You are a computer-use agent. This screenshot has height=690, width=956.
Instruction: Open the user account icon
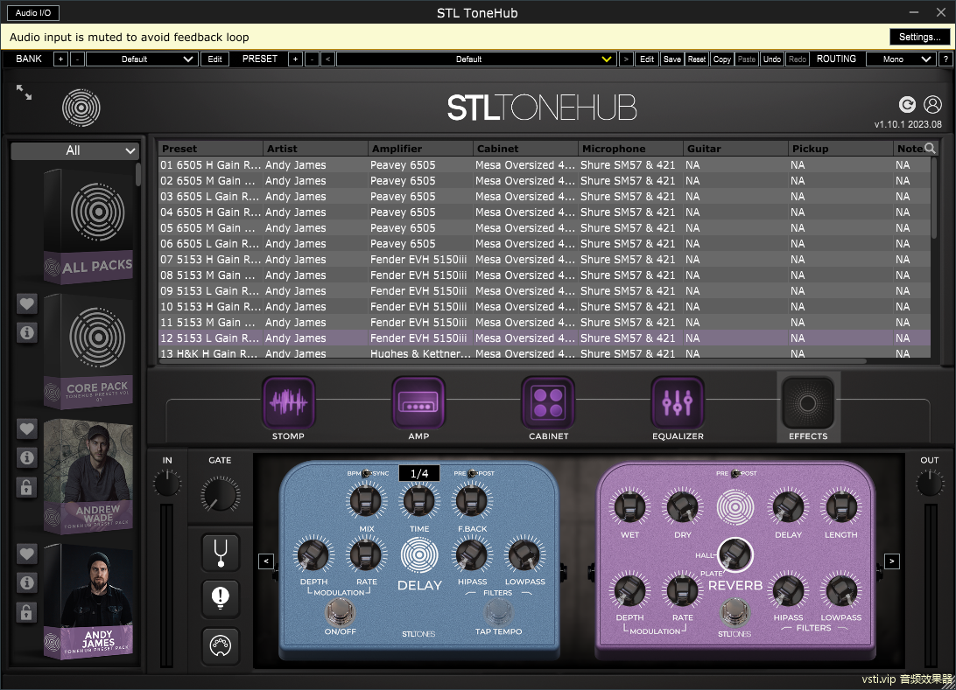(x=933, y=105)
